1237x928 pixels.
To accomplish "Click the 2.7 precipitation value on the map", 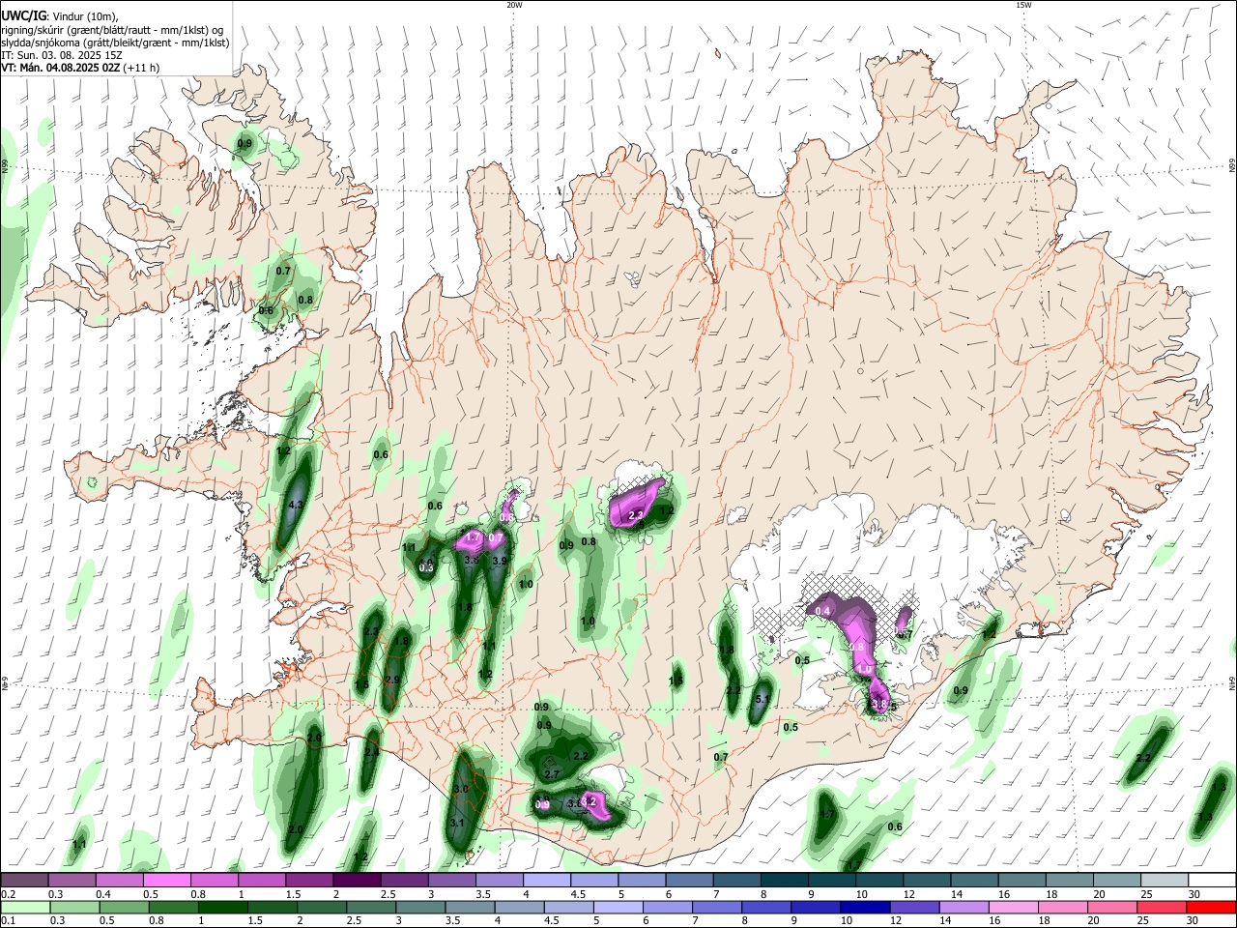I will [x=552, y=774].
